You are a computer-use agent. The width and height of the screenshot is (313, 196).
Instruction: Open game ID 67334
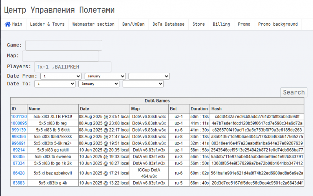pos(19,163)
